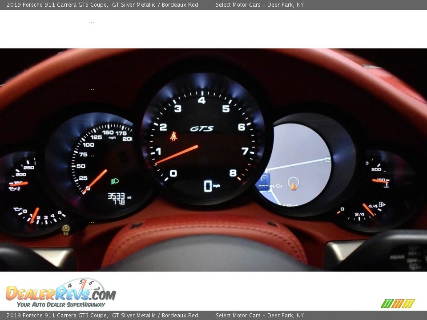Click the coolant temperature thermometer icon

click(386, 185)
